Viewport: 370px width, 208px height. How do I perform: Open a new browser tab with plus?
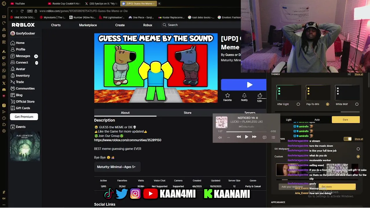click(x=159, y=3)
